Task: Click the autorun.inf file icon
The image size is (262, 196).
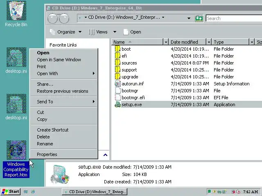Action: 117,84
